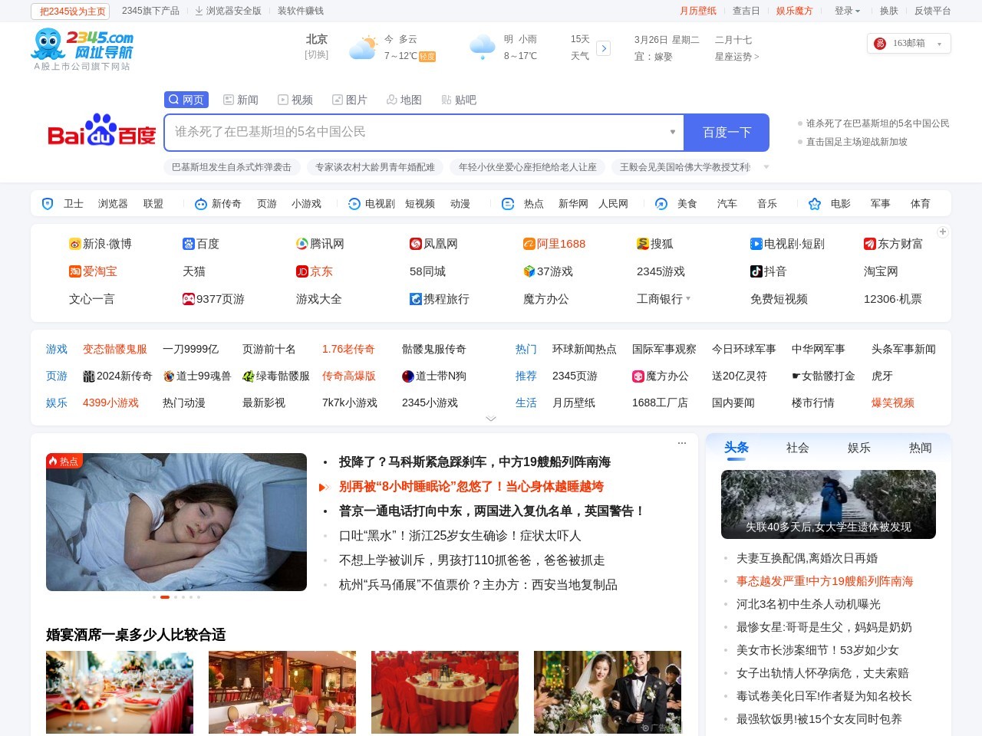This screenshot has width=982, height=736.
Task: Select the 阿里1688 icon
Action: (529, 244)
